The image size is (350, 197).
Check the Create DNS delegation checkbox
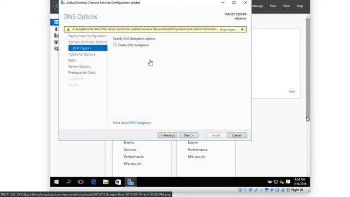[x=115, y=45]
